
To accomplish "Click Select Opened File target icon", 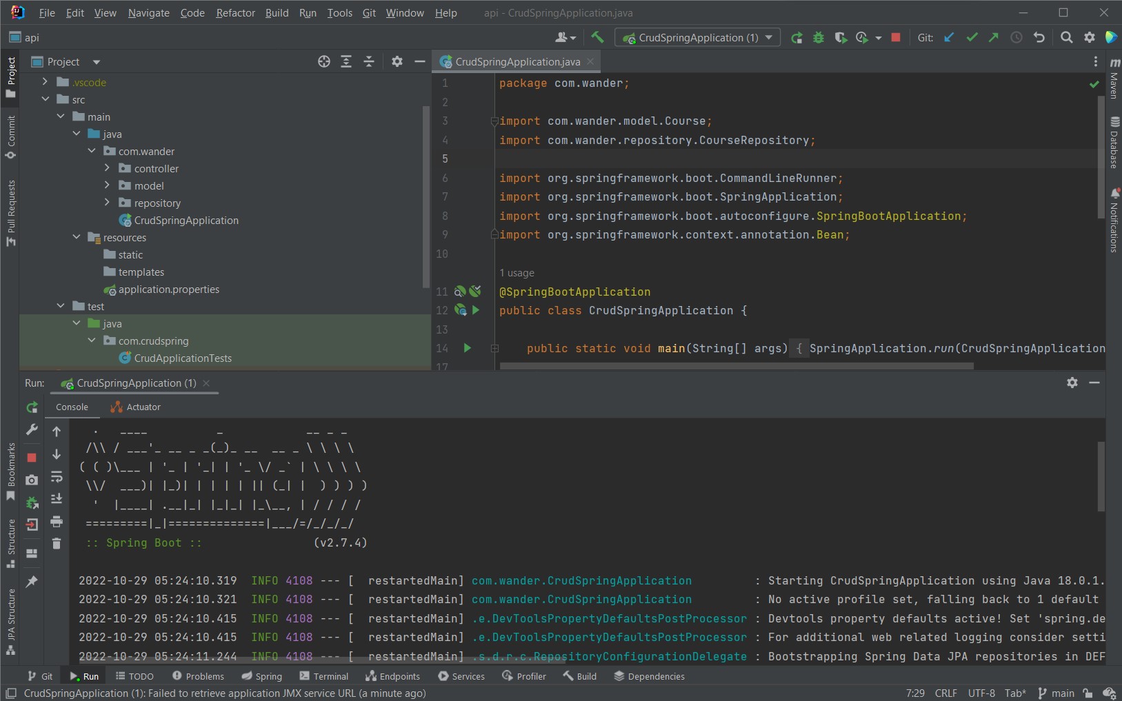I will [x=323, y=62].
